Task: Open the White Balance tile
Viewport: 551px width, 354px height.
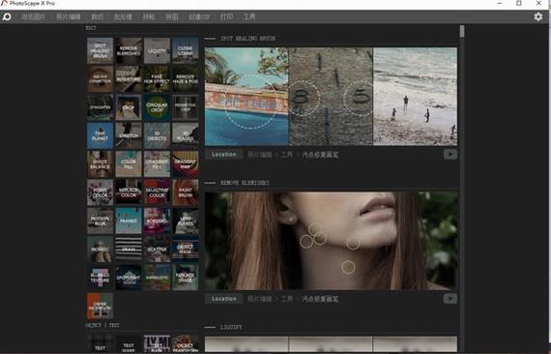Action: pyautogui.click(x=101, y=164)
